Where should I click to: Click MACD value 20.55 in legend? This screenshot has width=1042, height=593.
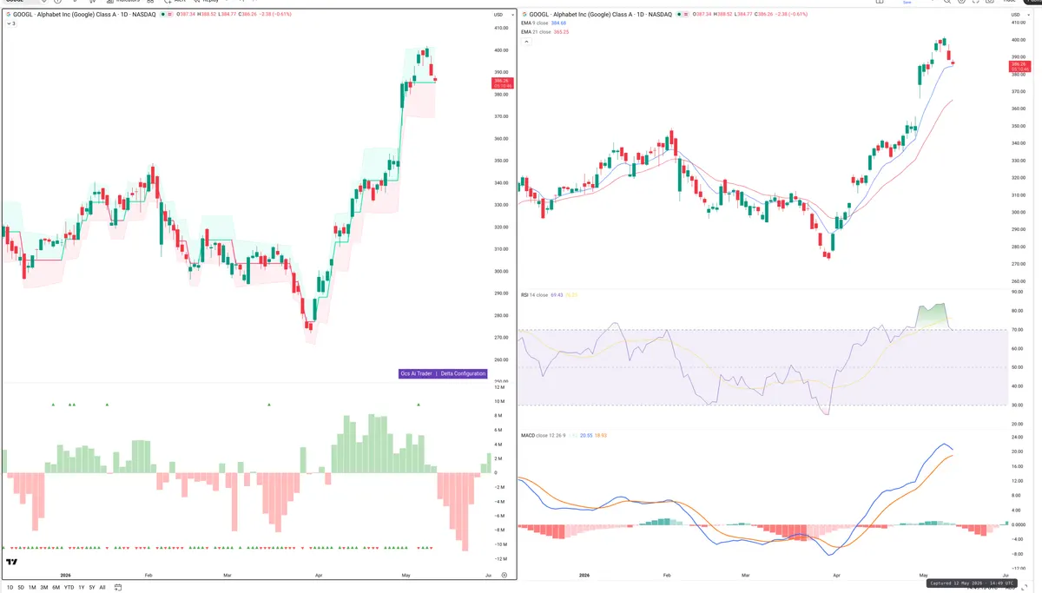[586, 435]
